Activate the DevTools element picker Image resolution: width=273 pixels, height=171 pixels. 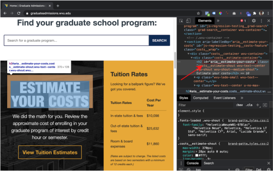(x=181, y=21)
